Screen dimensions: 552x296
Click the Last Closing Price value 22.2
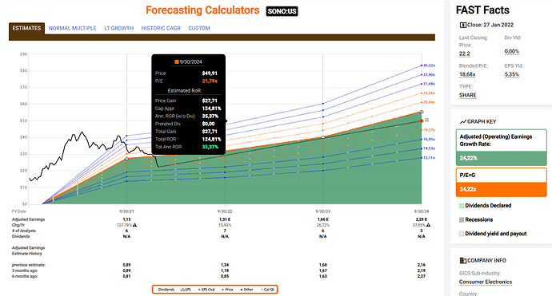(x=464, y=53)
